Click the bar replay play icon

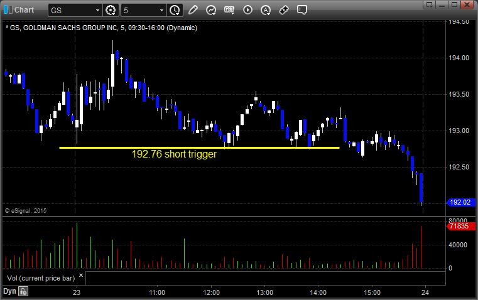click(247, 10)
